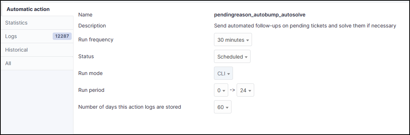The width and height of the screenshot is (410, 135).
Task: Click the Status field label
Action: coord(86,56)
